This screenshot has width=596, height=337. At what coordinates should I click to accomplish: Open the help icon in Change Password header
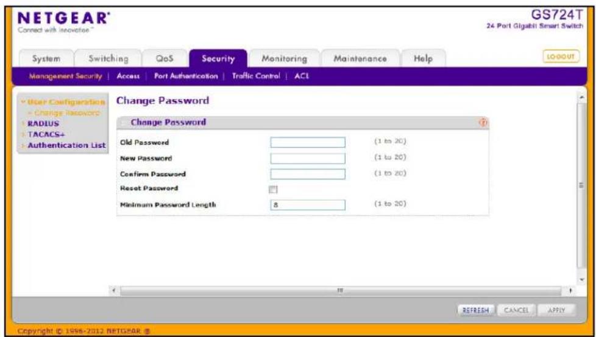tap(483, 123)
